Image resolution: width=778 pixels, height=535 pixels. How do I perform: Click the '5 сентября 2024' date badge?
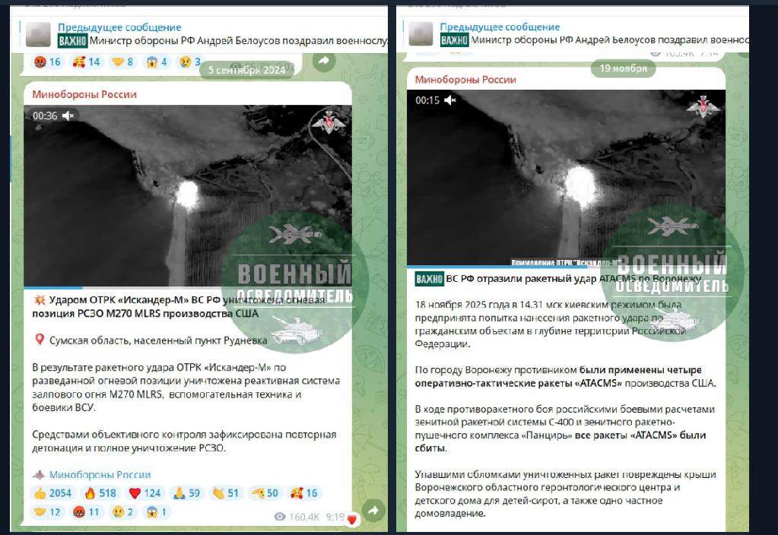(246, 70)
